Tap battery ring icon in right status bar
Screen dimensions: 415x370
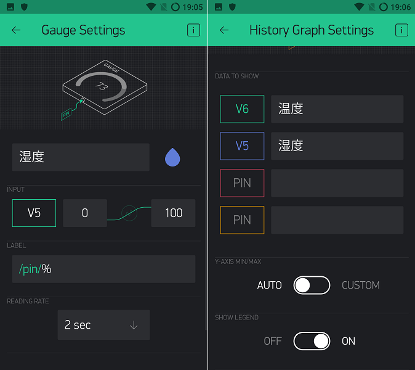pos(383,7)
